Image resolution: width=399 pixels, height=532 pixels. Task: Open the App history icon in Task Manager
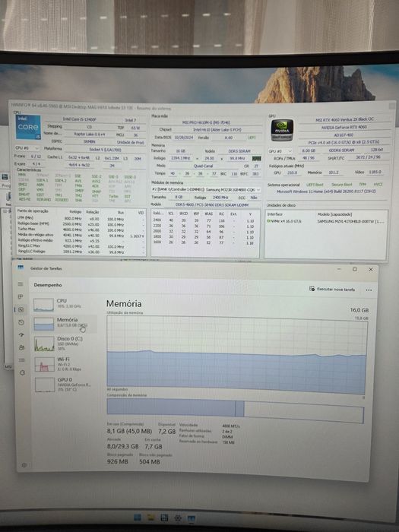click(21, 322)
